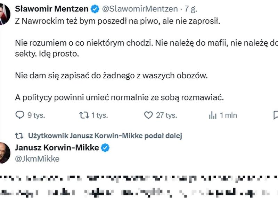The image size is (278, 198).
Task: Click the reply speech bubble icon
Action: 20,115
